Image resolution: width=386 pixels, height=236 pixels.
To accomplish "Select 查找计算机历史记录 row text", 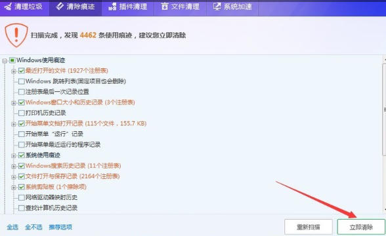I will click(51, 208).
